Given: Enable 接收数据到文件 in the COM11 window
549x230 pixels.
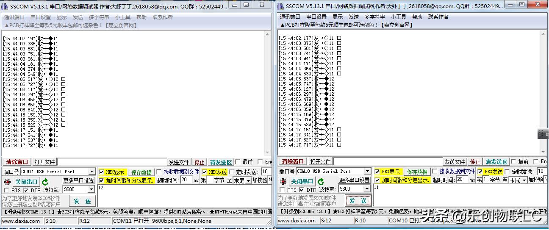Looking at the screenshot, I should 159,172.
